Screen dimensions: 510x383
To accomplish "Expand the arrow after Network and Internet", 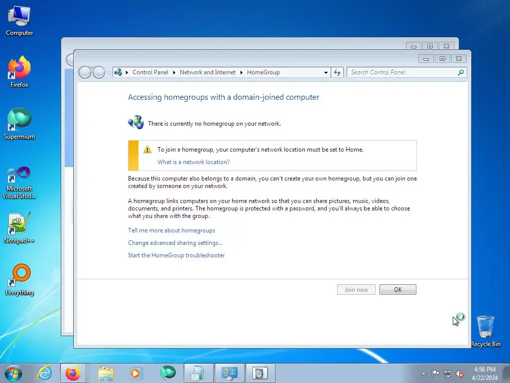I will 242,72.
